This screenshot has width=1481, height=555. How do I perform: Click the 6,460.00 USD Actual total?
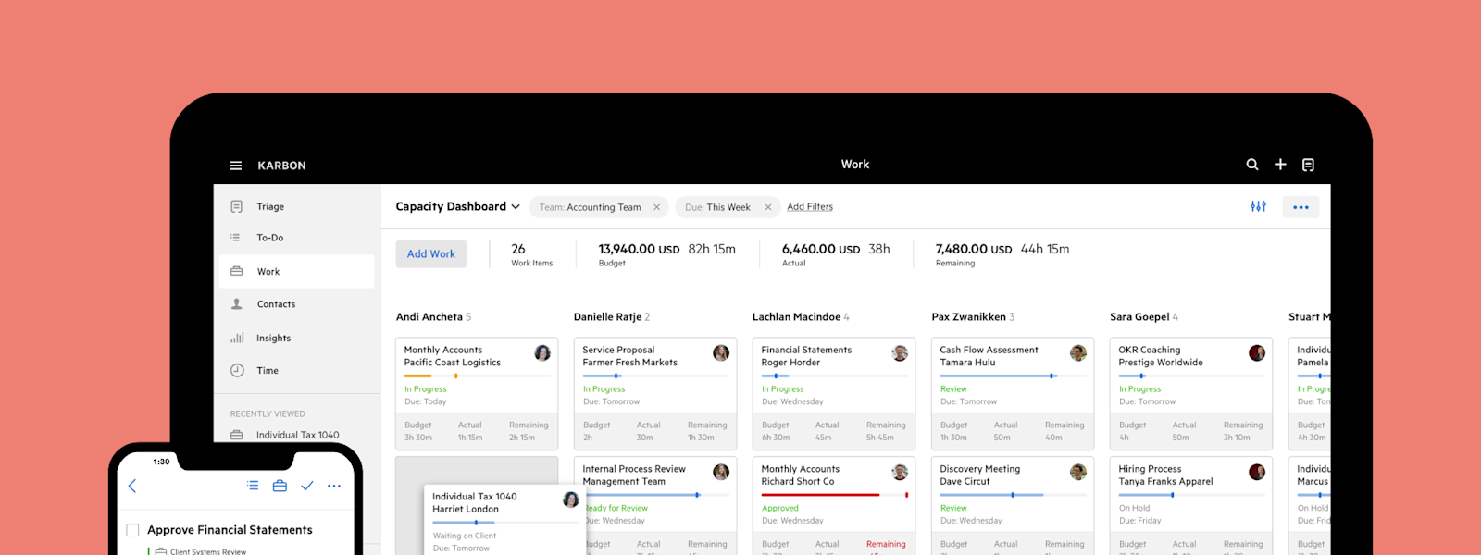pyautogui.click(x=821, y=249)
